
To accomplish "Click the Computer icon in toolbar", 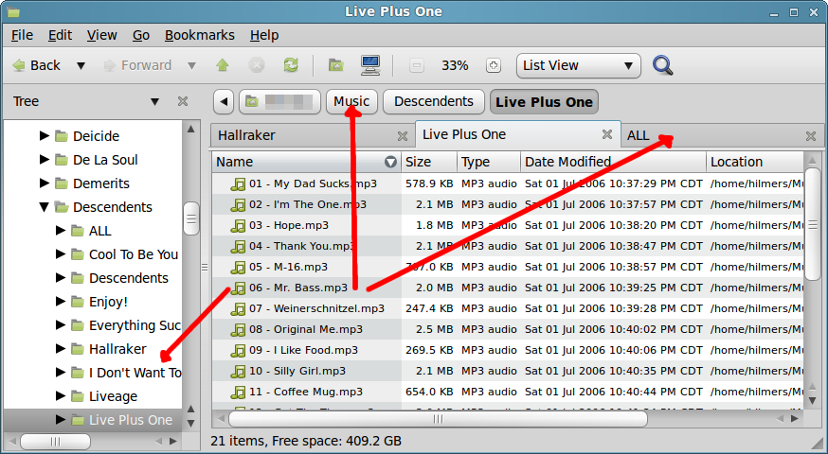I will pos(370,65).
